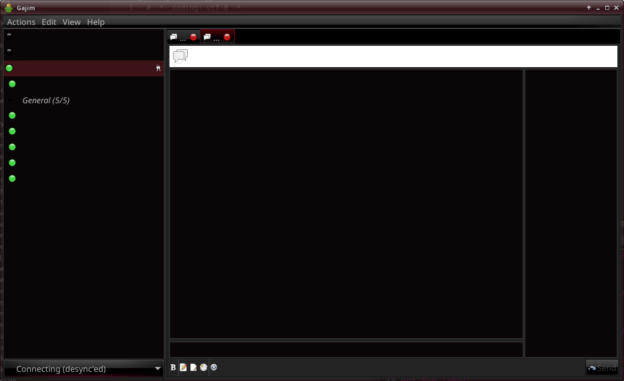The image size is (624, 381).
Task: Switch to the first chat tab
Action: point(178,37)
